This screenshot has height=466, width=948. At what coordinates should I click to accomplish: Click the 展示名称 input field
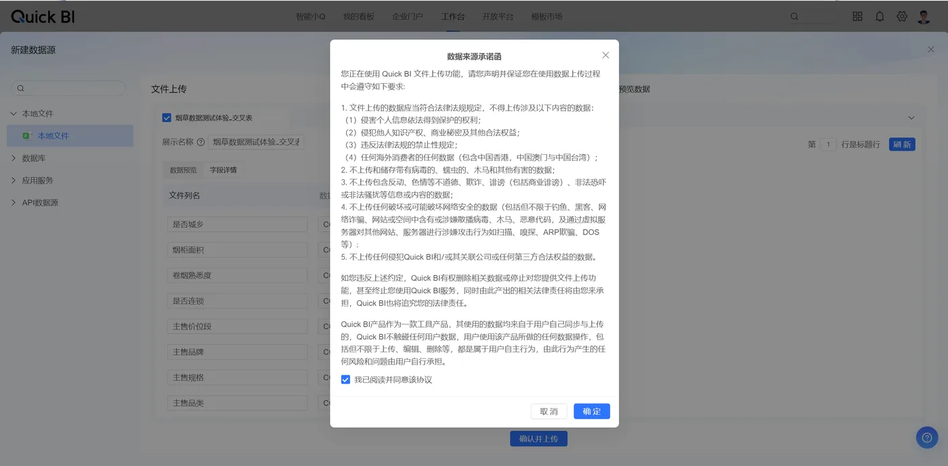(257, 143)
